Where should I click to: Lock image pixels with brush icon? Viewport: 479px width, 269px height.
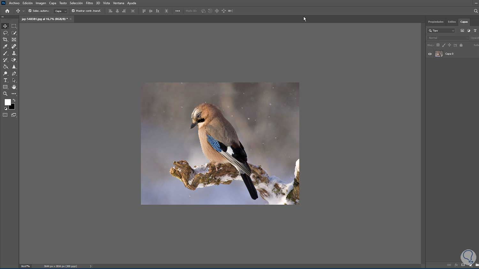click(x=444, y=45)
